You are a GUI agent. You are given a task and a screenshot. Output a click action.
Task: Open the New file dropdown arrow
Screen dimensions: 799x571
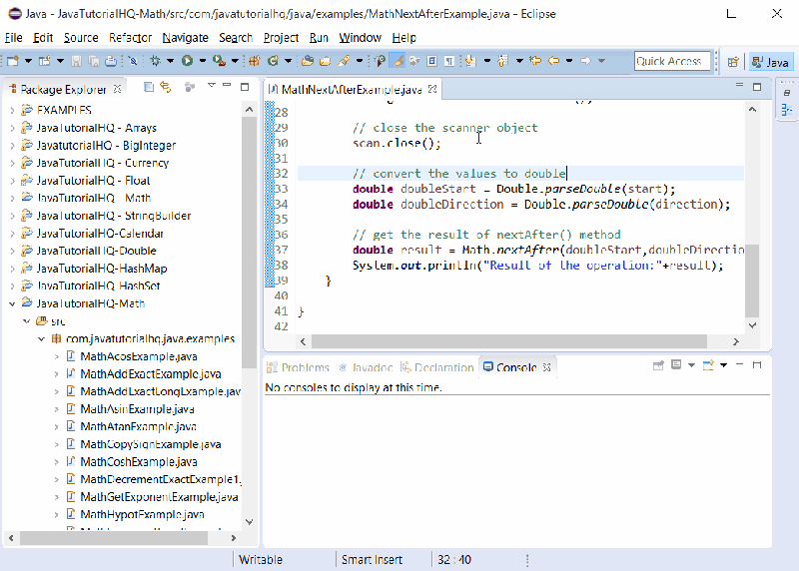28,61
